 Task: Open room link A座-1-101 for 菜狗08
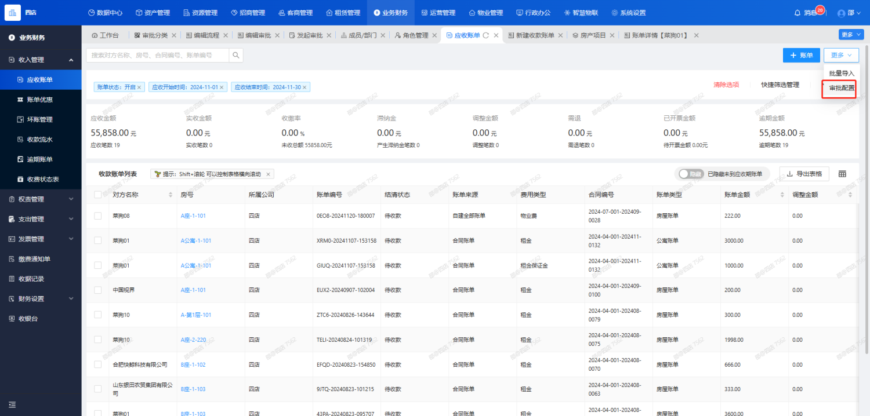tap(193, 216)
